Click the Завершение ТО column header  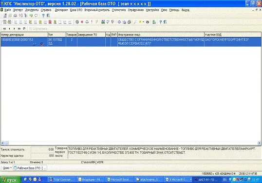click(x=91, y=35)
